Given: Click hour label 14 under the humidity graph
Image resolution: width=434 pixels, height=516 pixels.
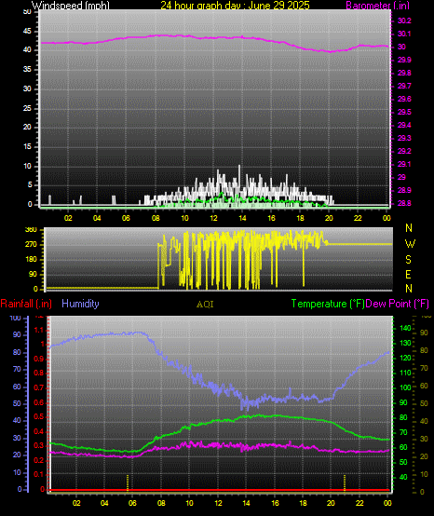Looking at the screenshot, I should 246,503.
